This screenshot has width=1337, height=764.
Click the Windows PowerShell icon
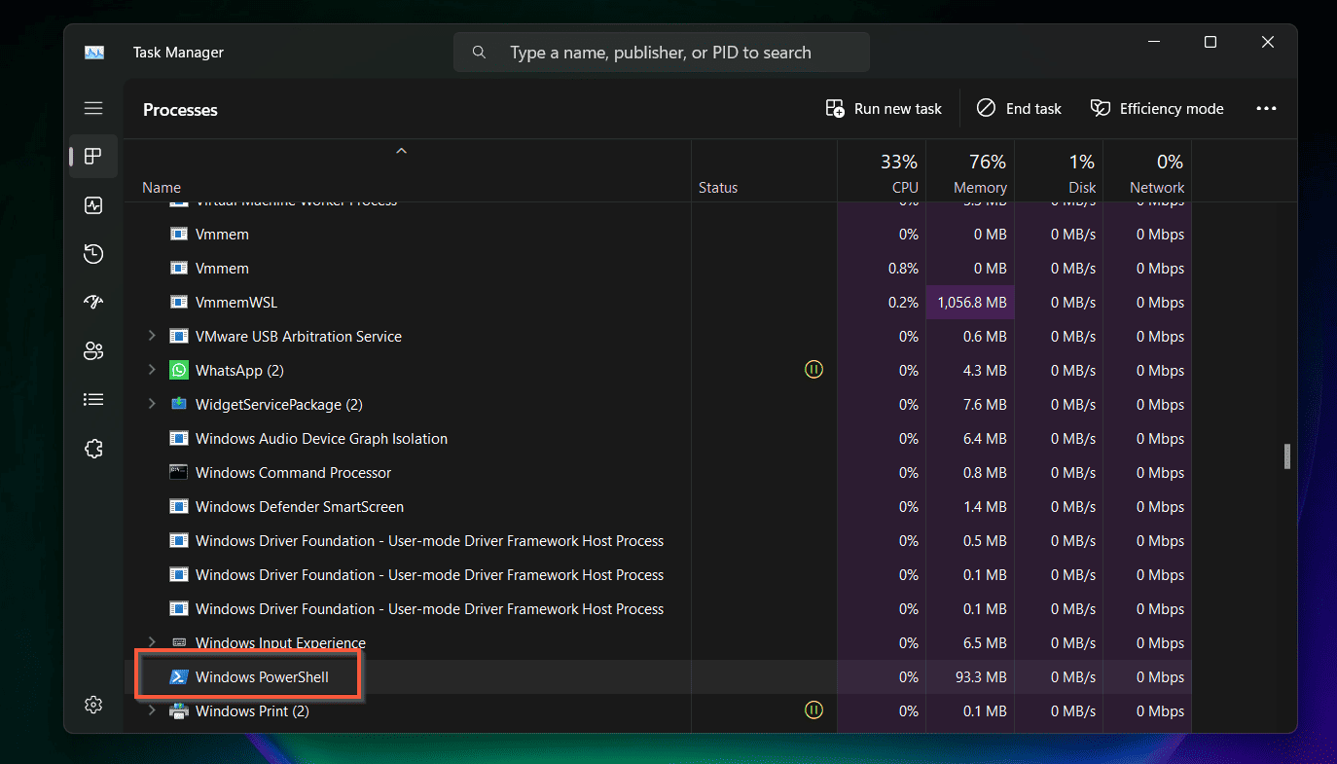coord(178,677)
